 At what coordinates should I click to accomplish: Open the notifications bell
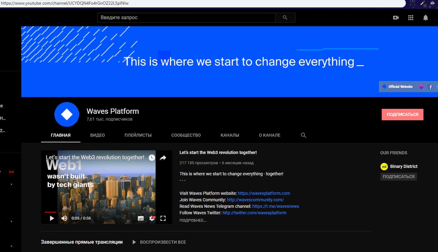tap(425, 18)
